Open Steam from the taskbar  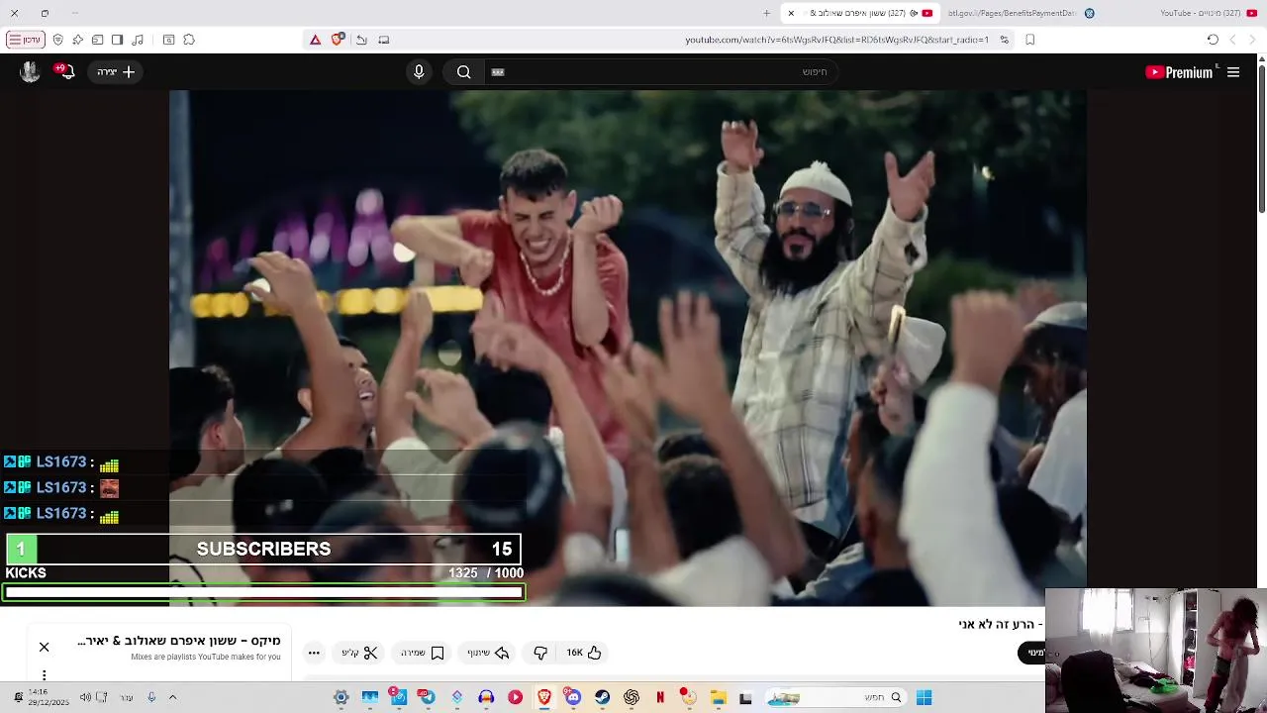602,697
